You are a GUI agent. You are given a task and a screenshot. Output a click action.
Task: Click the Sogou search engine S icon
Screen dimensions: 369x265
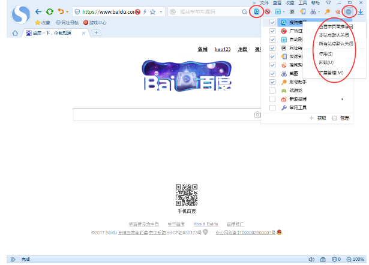[173, 12]
